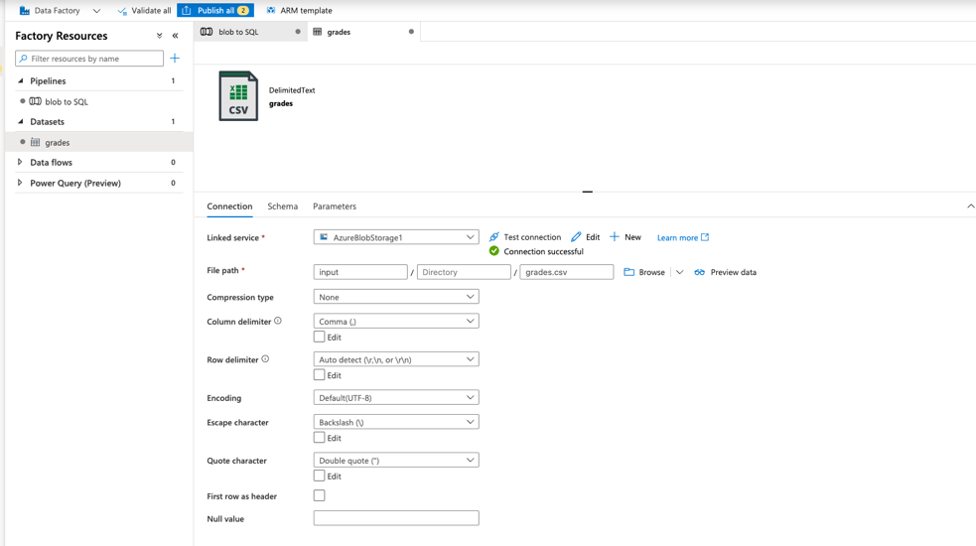Select blob to SQL pipeline in tree
976x546 pixels.
click(x=66, y=101)
